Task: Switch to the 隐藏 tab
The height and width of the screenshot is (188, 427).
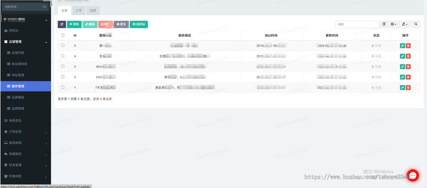Action: 93,11
